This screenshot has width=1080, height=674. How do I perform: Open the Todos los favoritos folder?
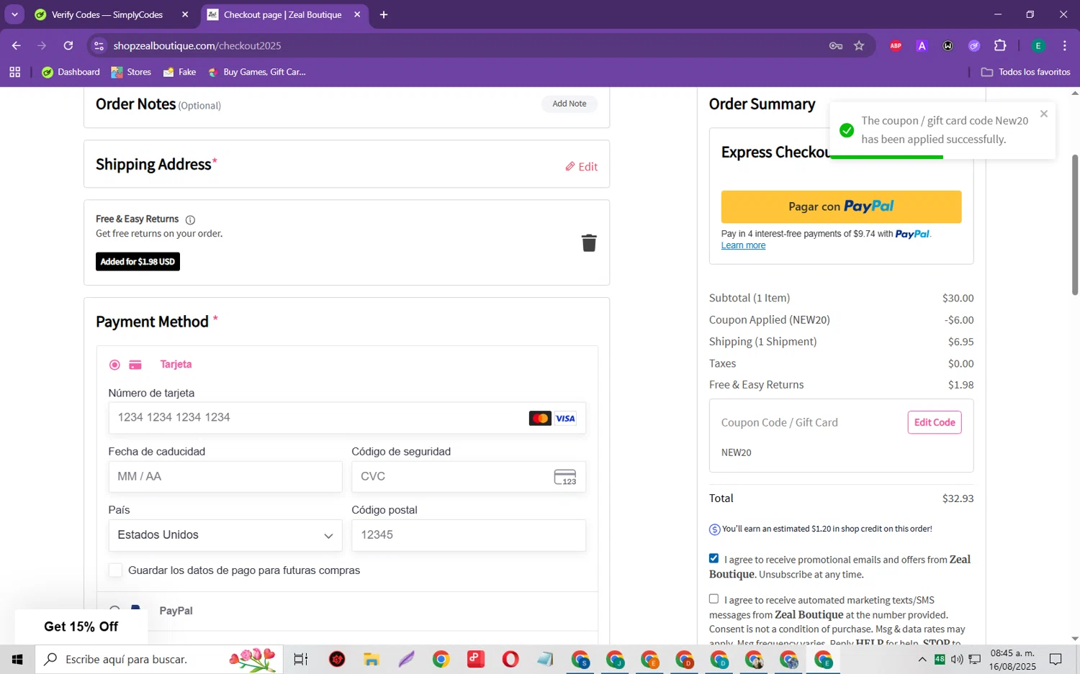click(1025, 72)
